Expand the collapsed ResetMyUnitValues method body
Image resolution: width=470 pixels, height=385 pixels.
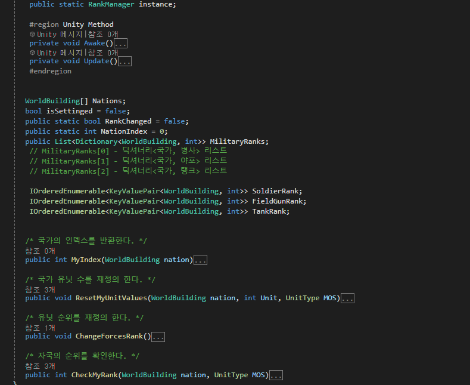coord(348,298)
